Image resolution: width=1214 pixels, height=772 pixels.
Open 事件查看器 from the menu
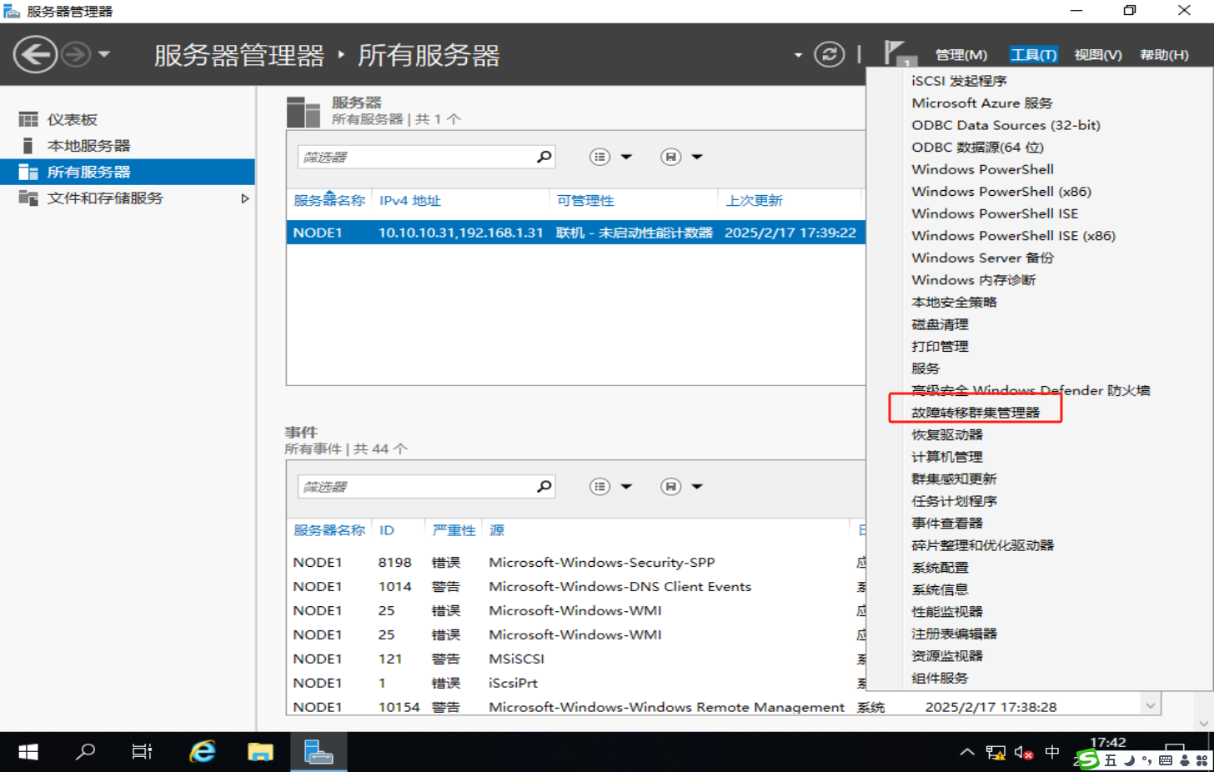coord(947,524)
